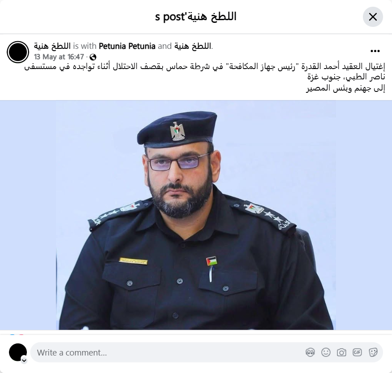
Task: Click the 's post' dialog header title
Action: coord(196,17)
